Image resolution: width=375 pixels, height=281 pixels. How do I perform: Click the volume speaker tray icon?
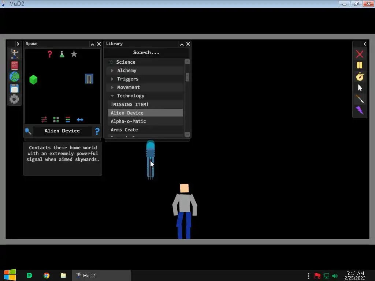tap(335, 276)
